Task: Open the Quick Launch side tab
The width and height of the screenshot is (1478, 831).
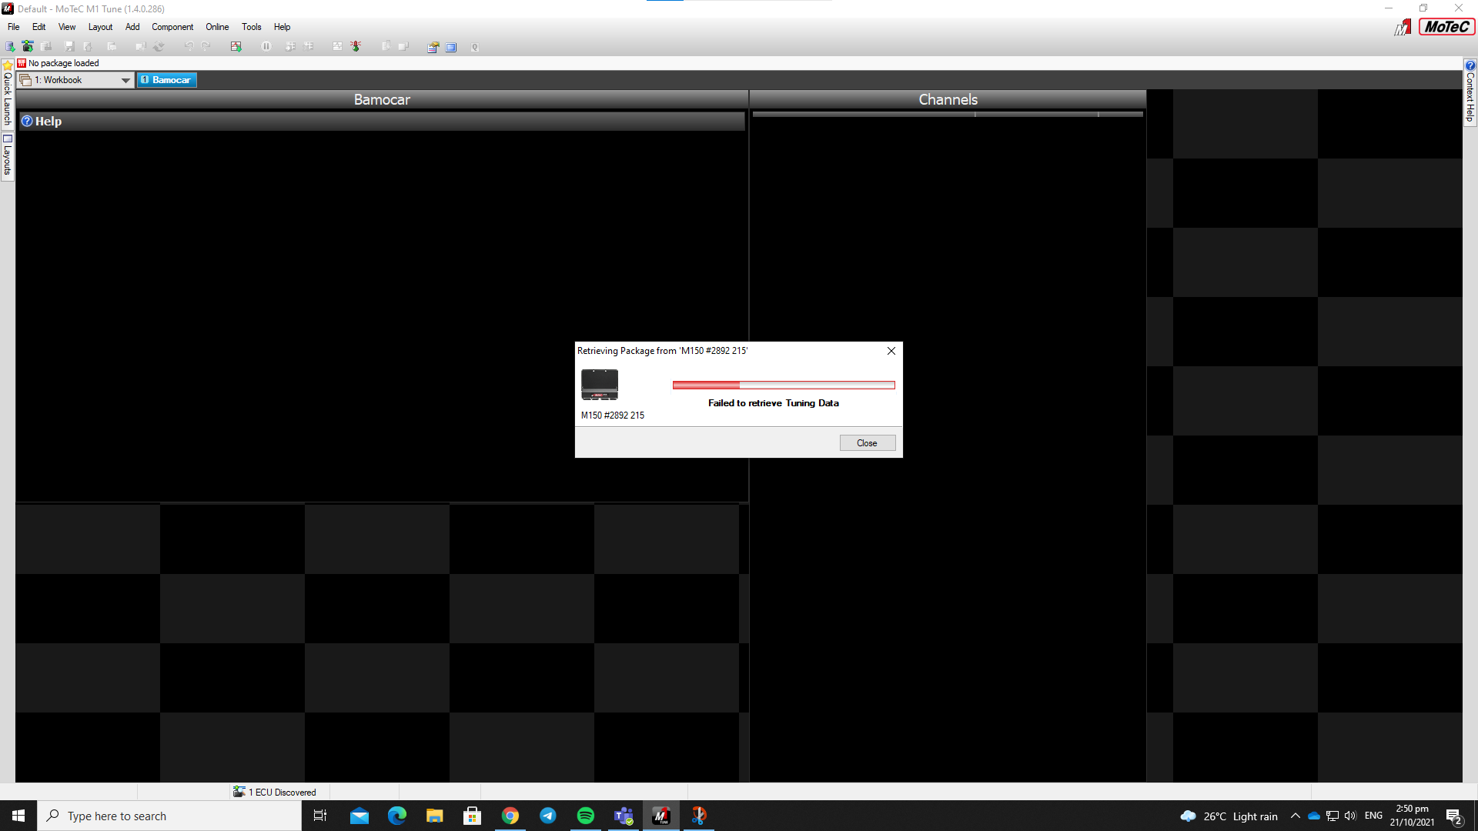Action: (8, 93)
